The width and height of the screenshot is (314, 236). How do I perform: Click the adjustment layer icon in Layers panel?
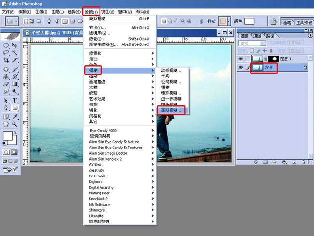pyautogui.click(x=284, y=162)
